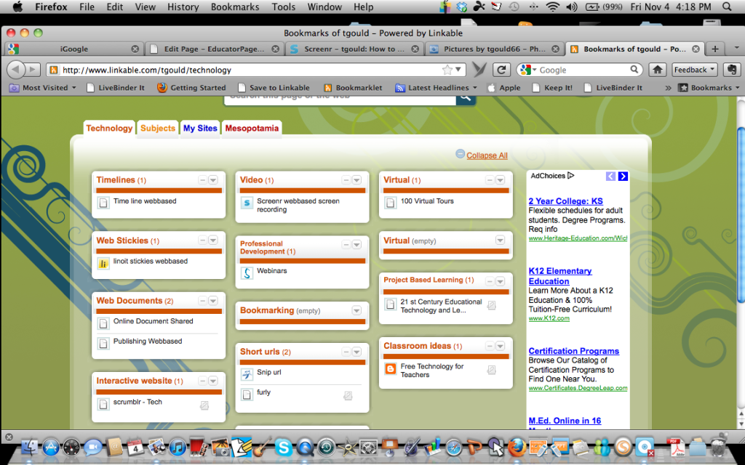
Task: Open the Publishing Webbased bookmark
Action: tap(148, 341)
